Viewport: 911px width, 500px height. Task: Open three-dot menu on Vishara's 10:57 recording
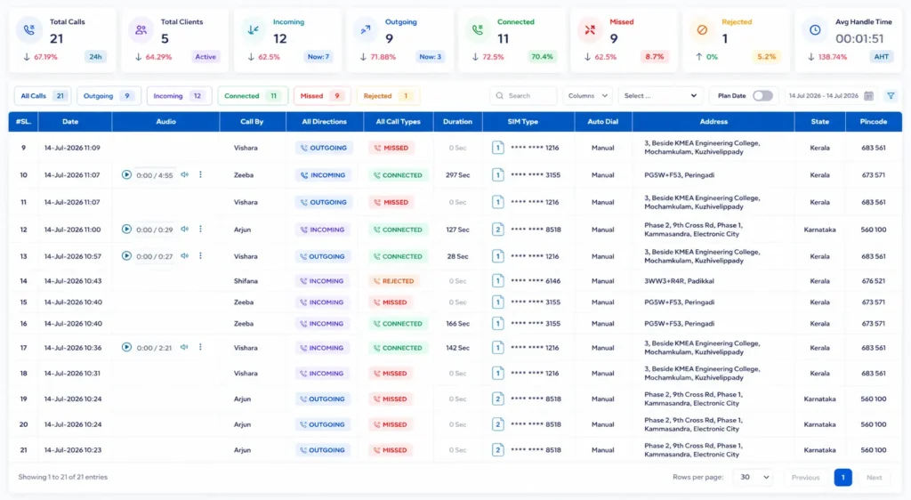[200, 256]
